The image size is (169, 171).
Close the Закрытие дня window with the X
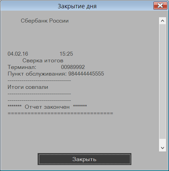click(160, 6)
